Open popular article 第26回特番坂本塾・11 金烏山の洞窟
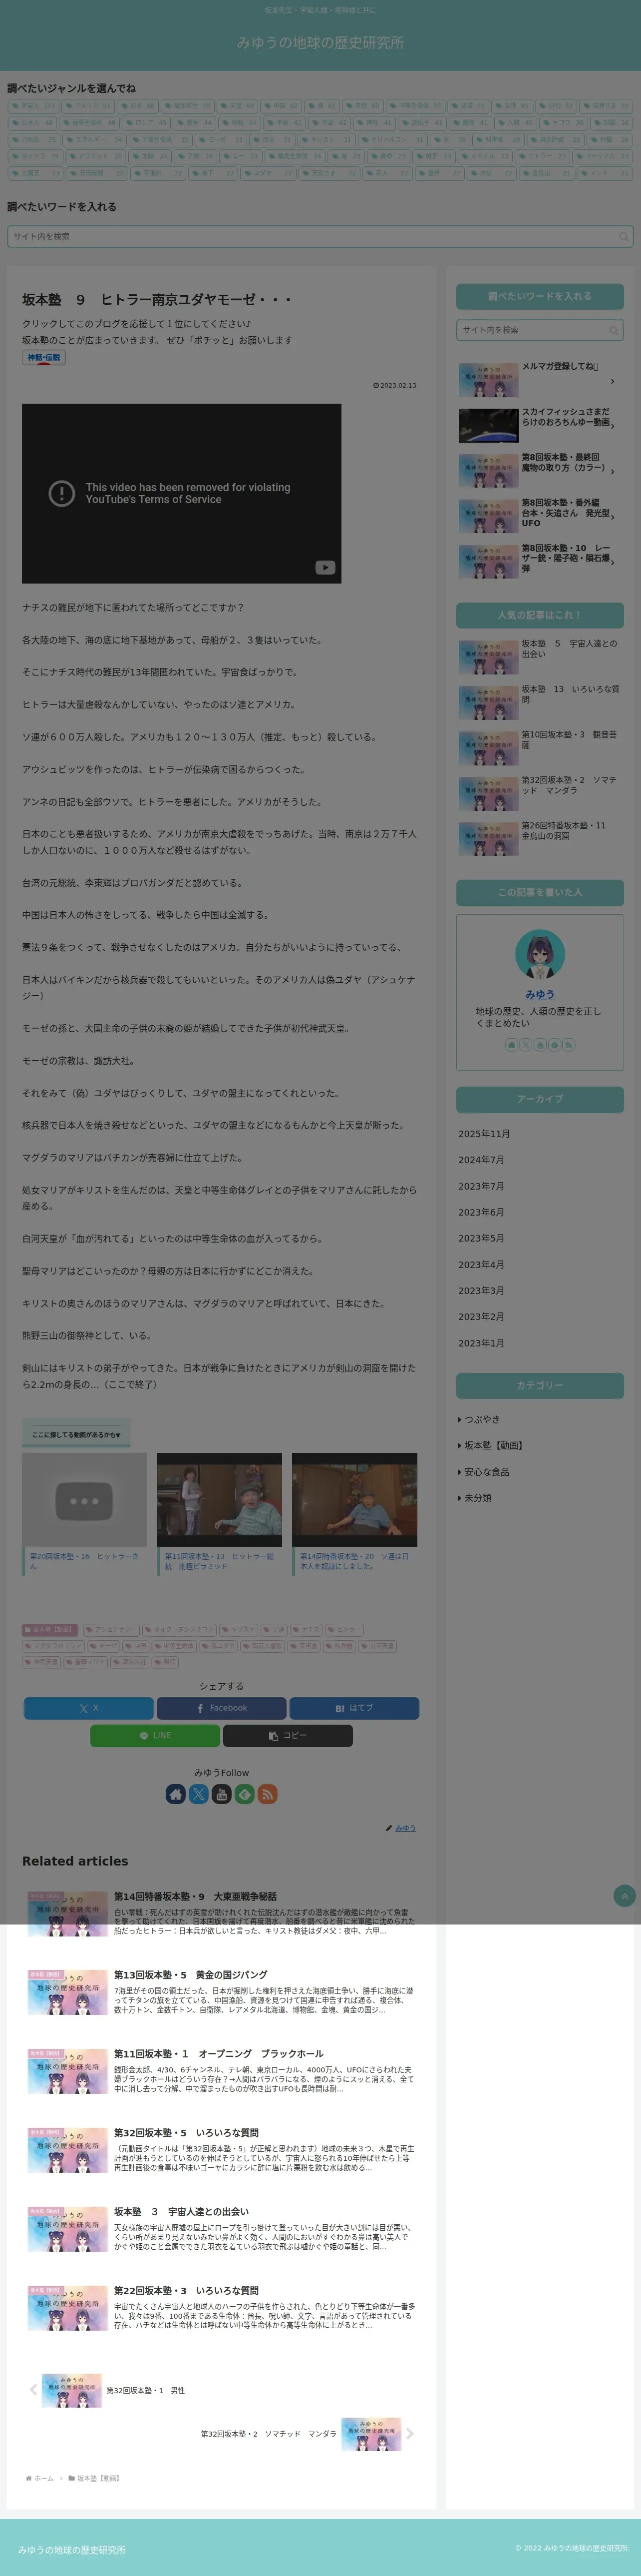The image size is (641, 2576). click(x=540, y=838)
